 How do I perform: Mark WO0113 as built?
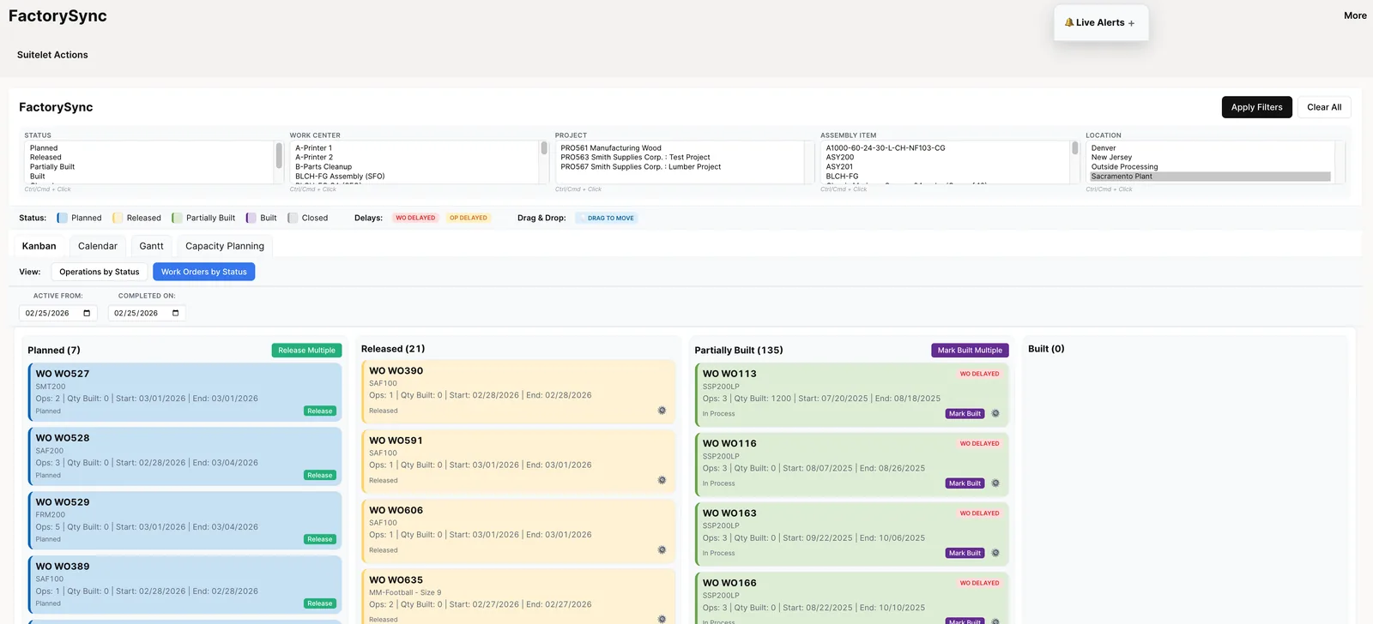(x=965, y=413)
